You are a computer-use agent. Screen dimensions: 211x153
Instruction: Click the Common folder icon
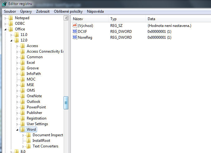coord(23,57)
